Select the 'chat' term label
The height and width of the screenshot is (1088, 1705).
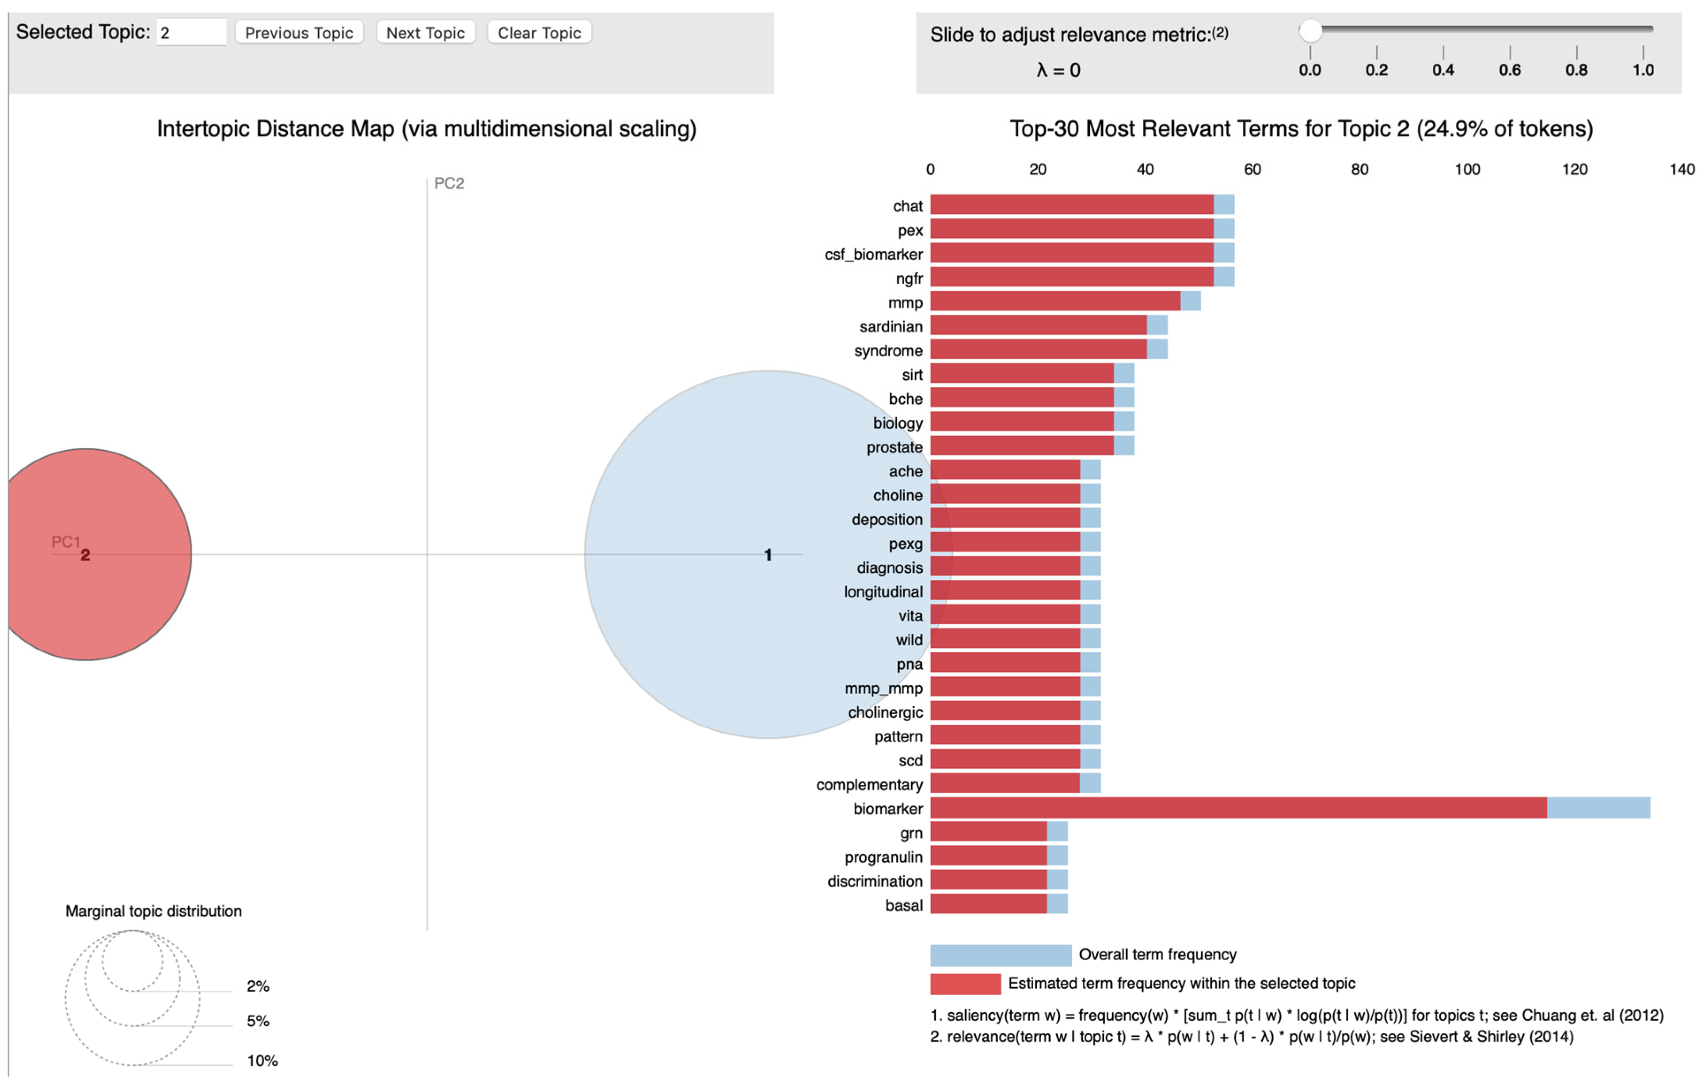(x=908, y=206)
